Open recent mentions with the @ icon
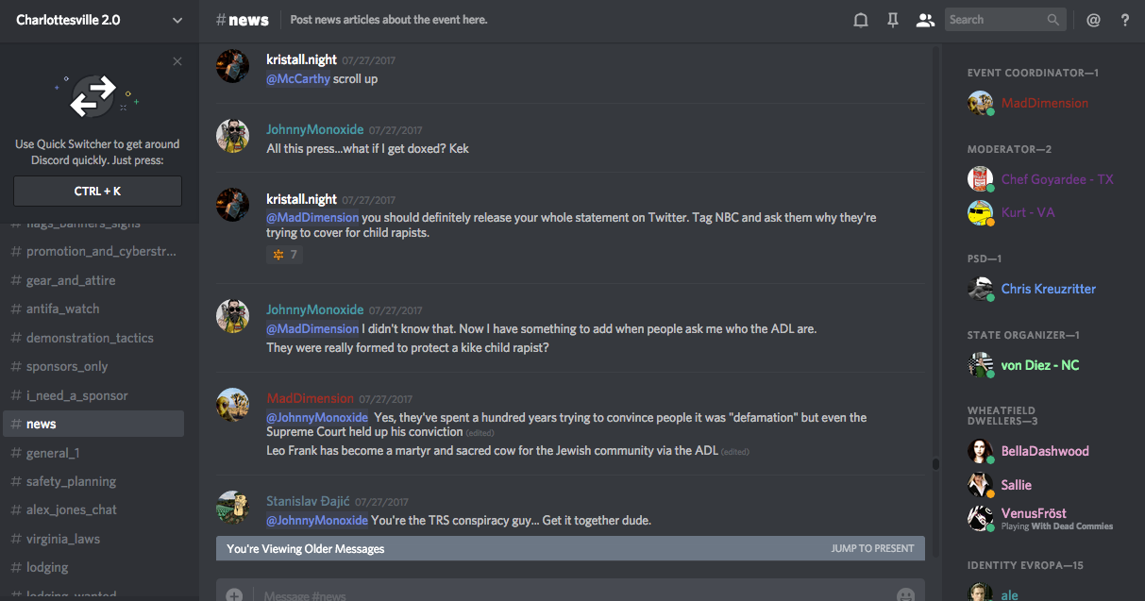1145x601 pixels. 1093,20
